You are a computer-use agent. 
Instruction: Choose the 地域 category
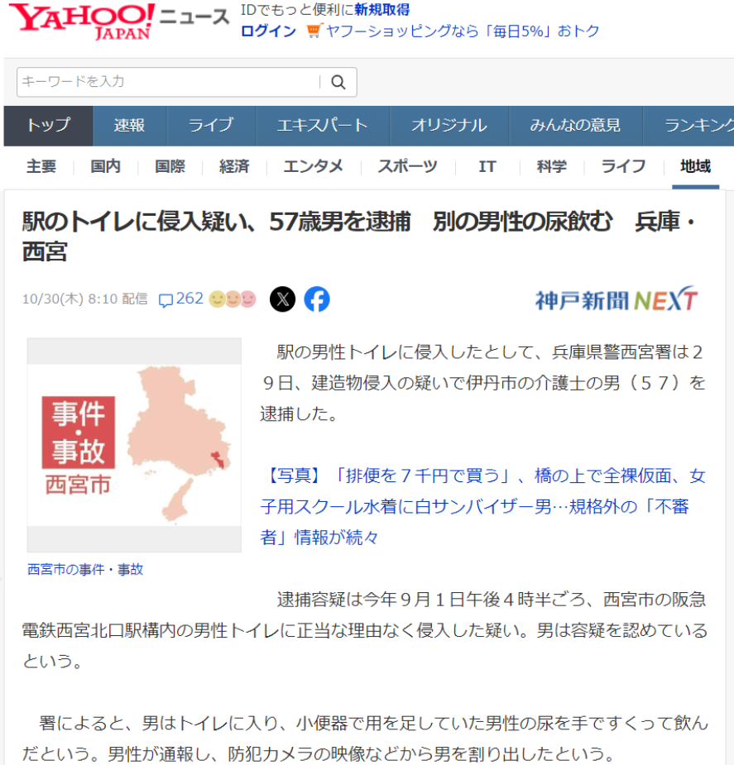coord(695,166)
